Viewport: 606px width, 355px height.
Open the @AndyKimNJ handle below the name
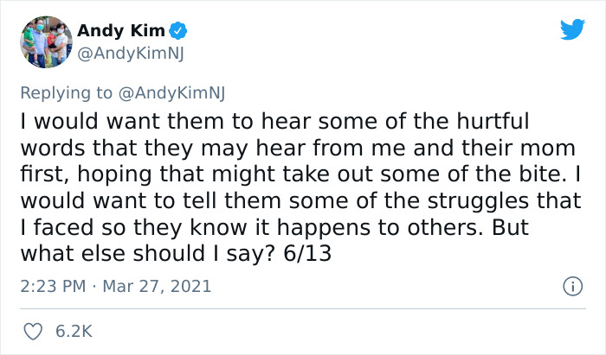pyautogui.click(x=131, y=54)
